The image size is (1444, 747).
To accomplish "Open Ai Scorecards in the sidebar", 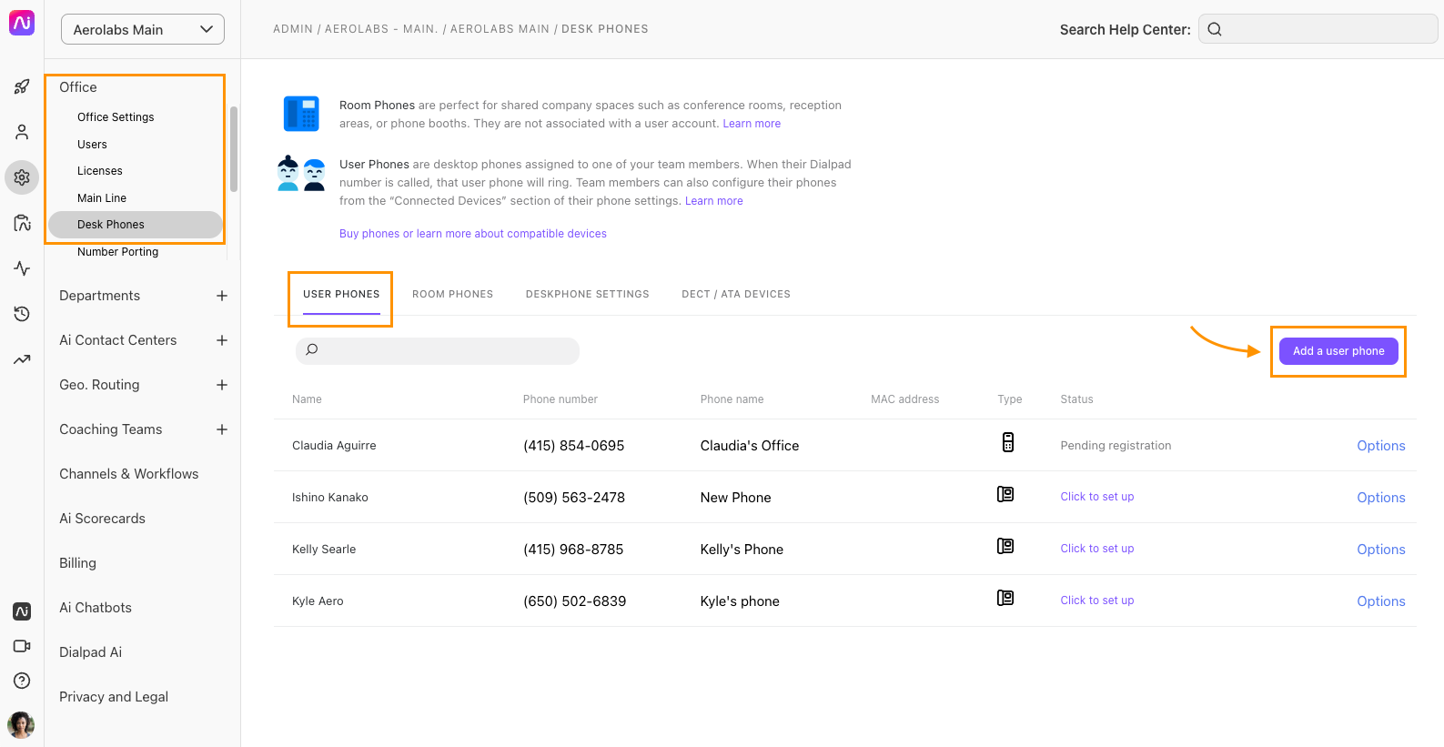I will tap(103, 519).
